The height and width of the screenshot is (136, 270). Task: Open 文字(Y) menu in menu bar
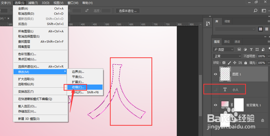click(6, 3)
